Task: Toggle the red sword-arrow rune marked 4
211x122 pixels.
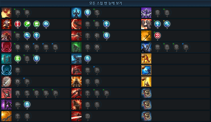Action: pyautogui.click(x=18, y=24)
